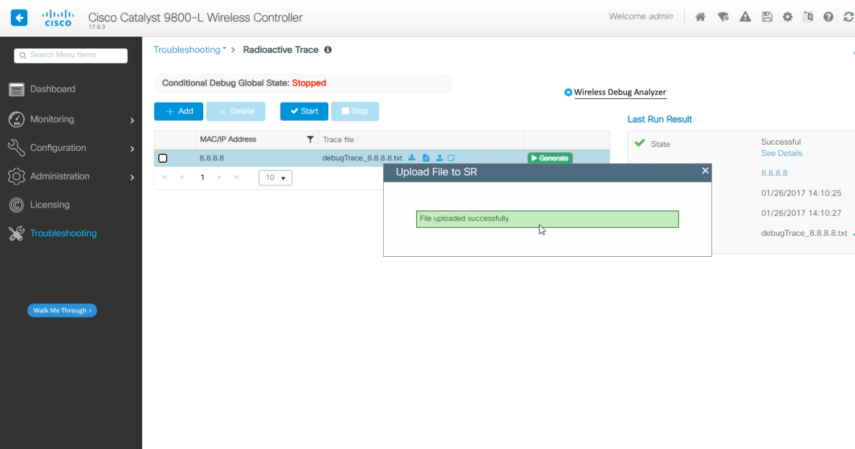Click the Delete button
This screenshot has width=855, height=449.
pyautogui.click(x=236, y=112)
